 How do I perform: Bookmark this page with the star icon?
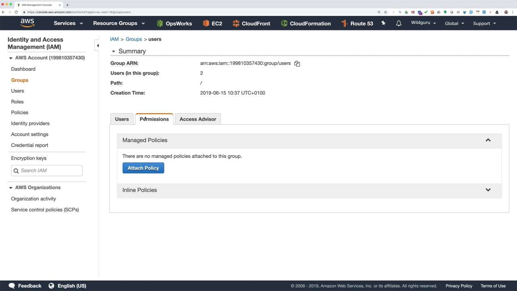385,12
